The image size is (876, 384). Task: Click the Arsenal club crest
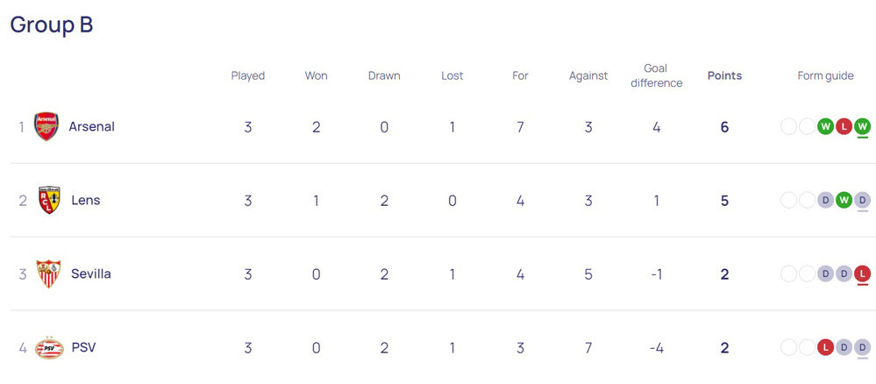[x=46, y=127]
